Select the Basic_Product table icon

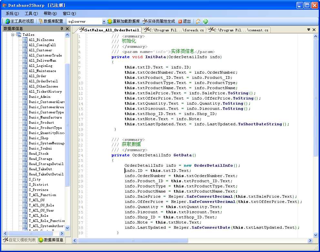pos(25,122)
